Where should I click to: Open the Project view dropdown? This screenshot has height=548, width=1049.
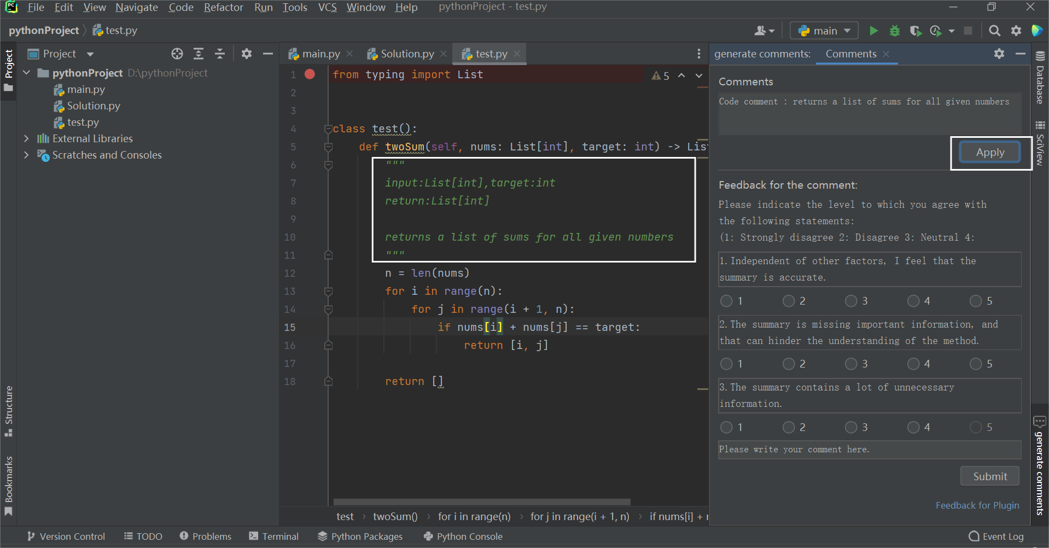90,54
